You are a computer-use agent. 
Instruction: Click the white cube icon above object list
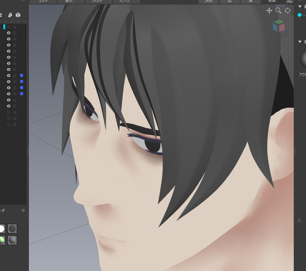(18, 15)
